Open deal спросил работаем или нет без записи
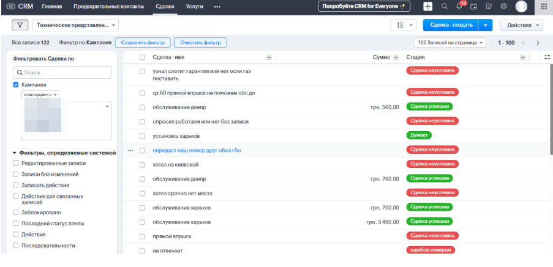 pyautogui.click(x=201, y=122)
